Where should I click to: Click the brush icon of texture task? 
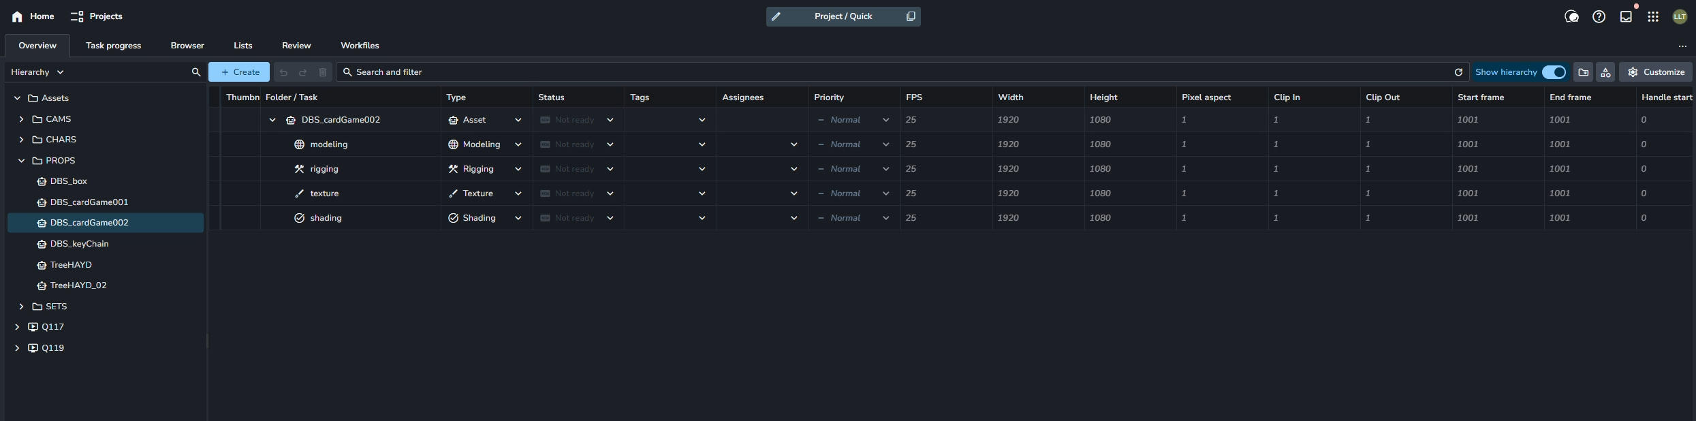[299, 193]
